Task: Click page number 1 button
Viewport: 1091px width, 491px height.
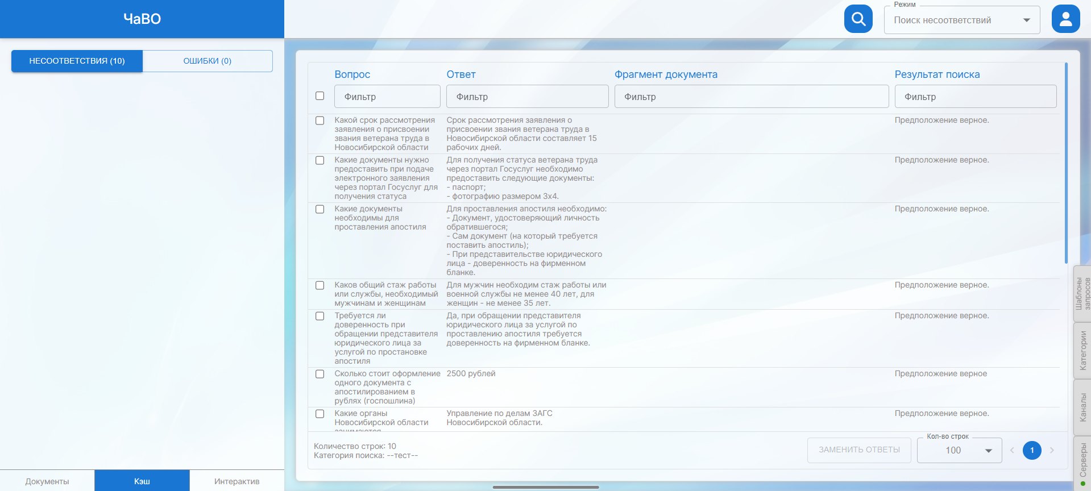Action: [x=1032, y=450]
